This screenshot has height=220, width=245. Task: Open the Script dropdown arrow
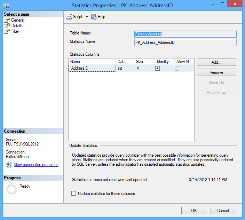point(87,17)
